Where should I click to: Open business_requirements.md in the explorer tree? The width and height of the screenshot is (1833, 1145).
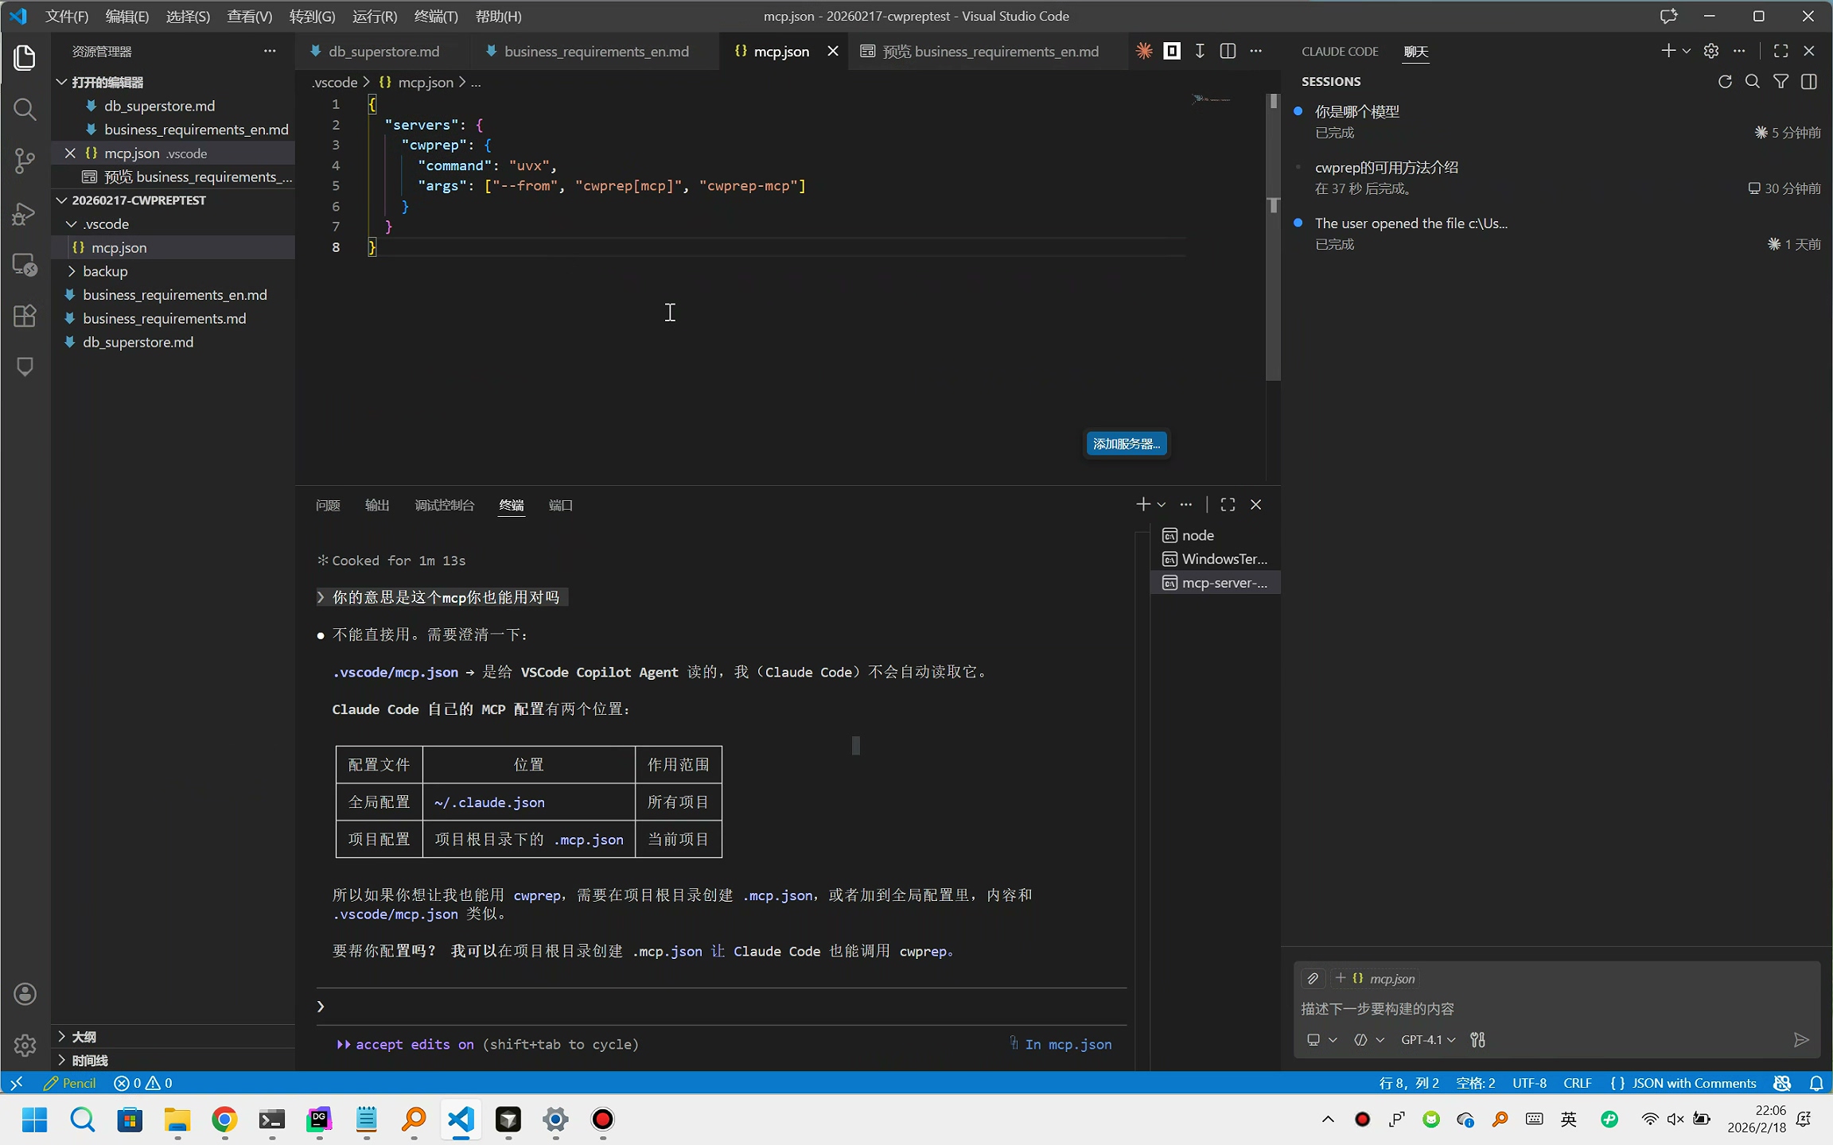pyautogui.click(x=173, y=318)
